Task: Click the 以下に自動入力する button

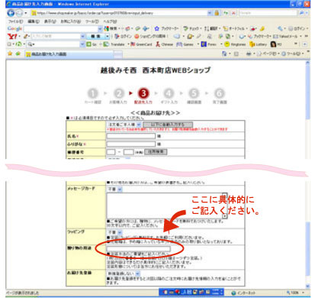Action: click(x=168, y=125)
